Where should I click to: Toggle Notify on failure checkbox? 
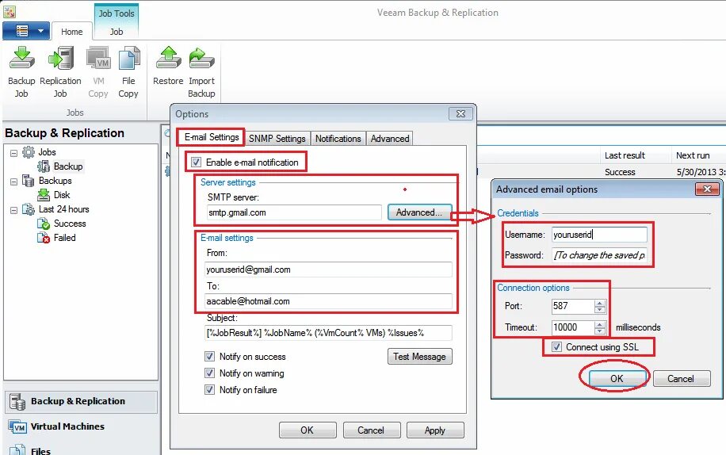[210, 390]
